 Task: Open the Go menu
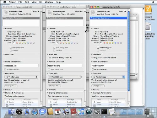[41, 2]
